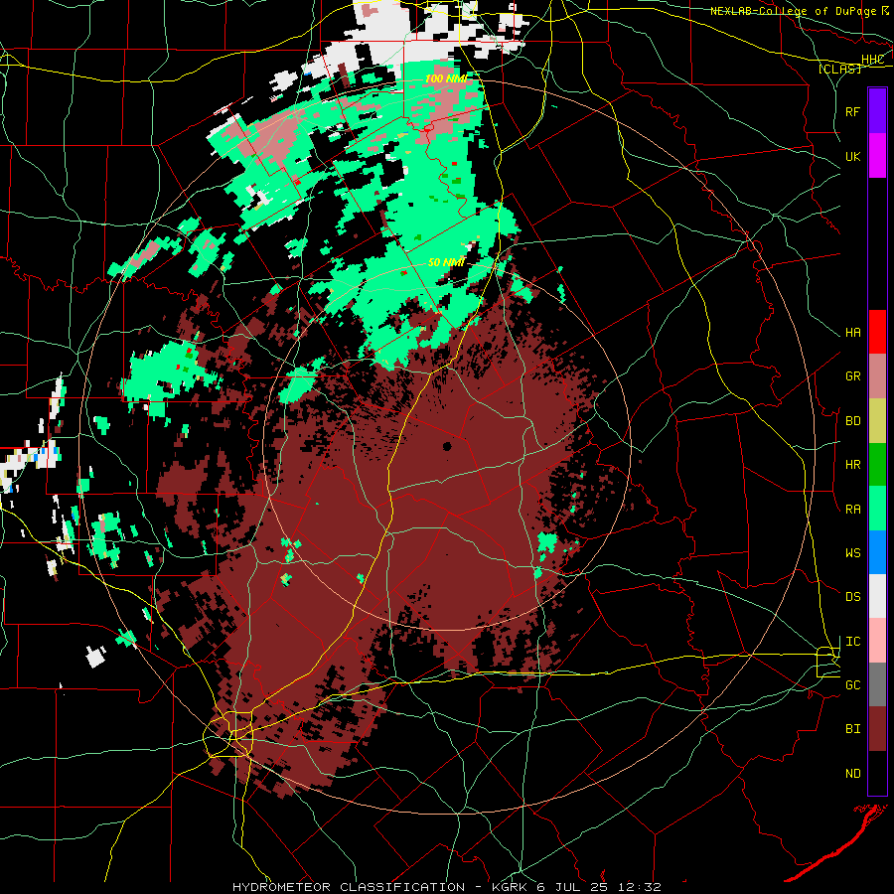Image resolution: width=894 pixels, height=894 pixels.
Task: Select the GC ground clutter gray swatch
Action: tap(877, 684)
